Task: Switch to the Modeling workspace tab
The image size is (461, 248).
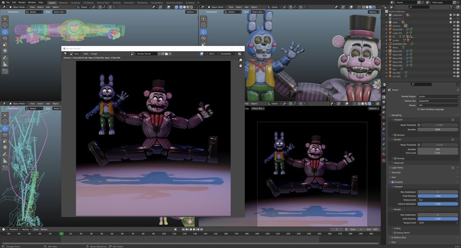Action: 63,3
